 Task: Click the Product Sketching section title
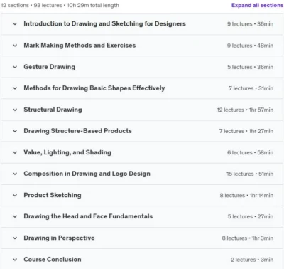point(53,195)
